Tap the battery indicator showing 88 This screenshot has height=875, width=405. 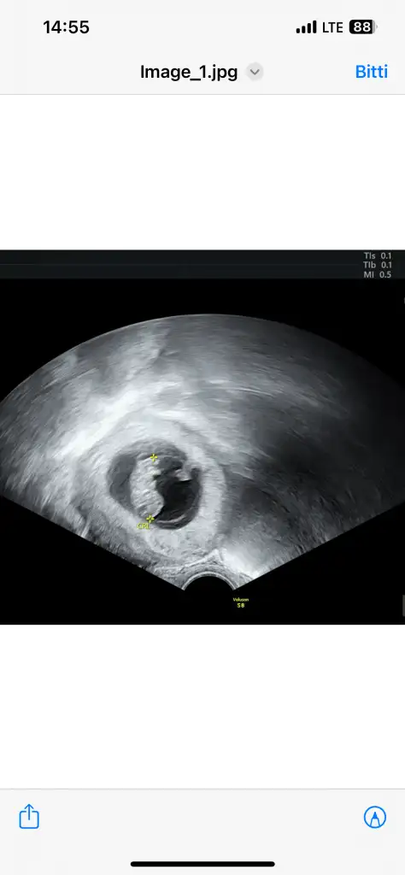pyautogui.click(x=363, y=26)
